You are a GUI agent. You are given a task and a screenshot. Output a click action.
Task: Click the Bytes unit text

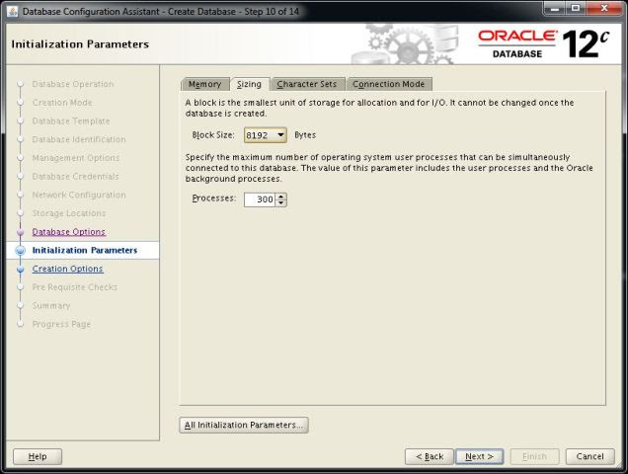pos(305,135)
